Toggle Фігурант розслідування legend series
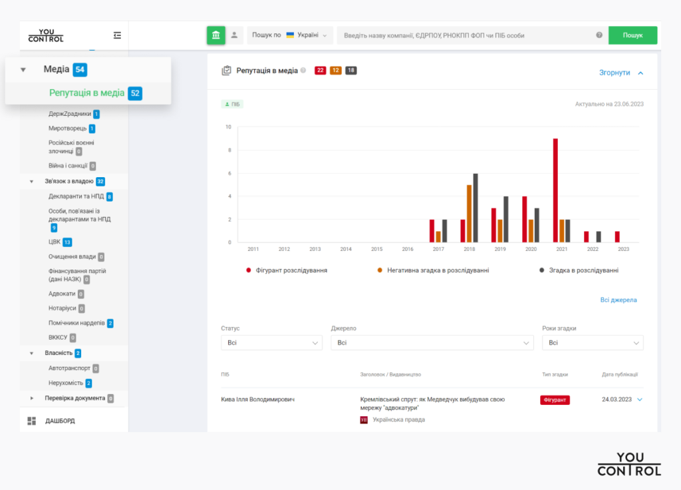 pyautogui.click(x=287, y=270)
